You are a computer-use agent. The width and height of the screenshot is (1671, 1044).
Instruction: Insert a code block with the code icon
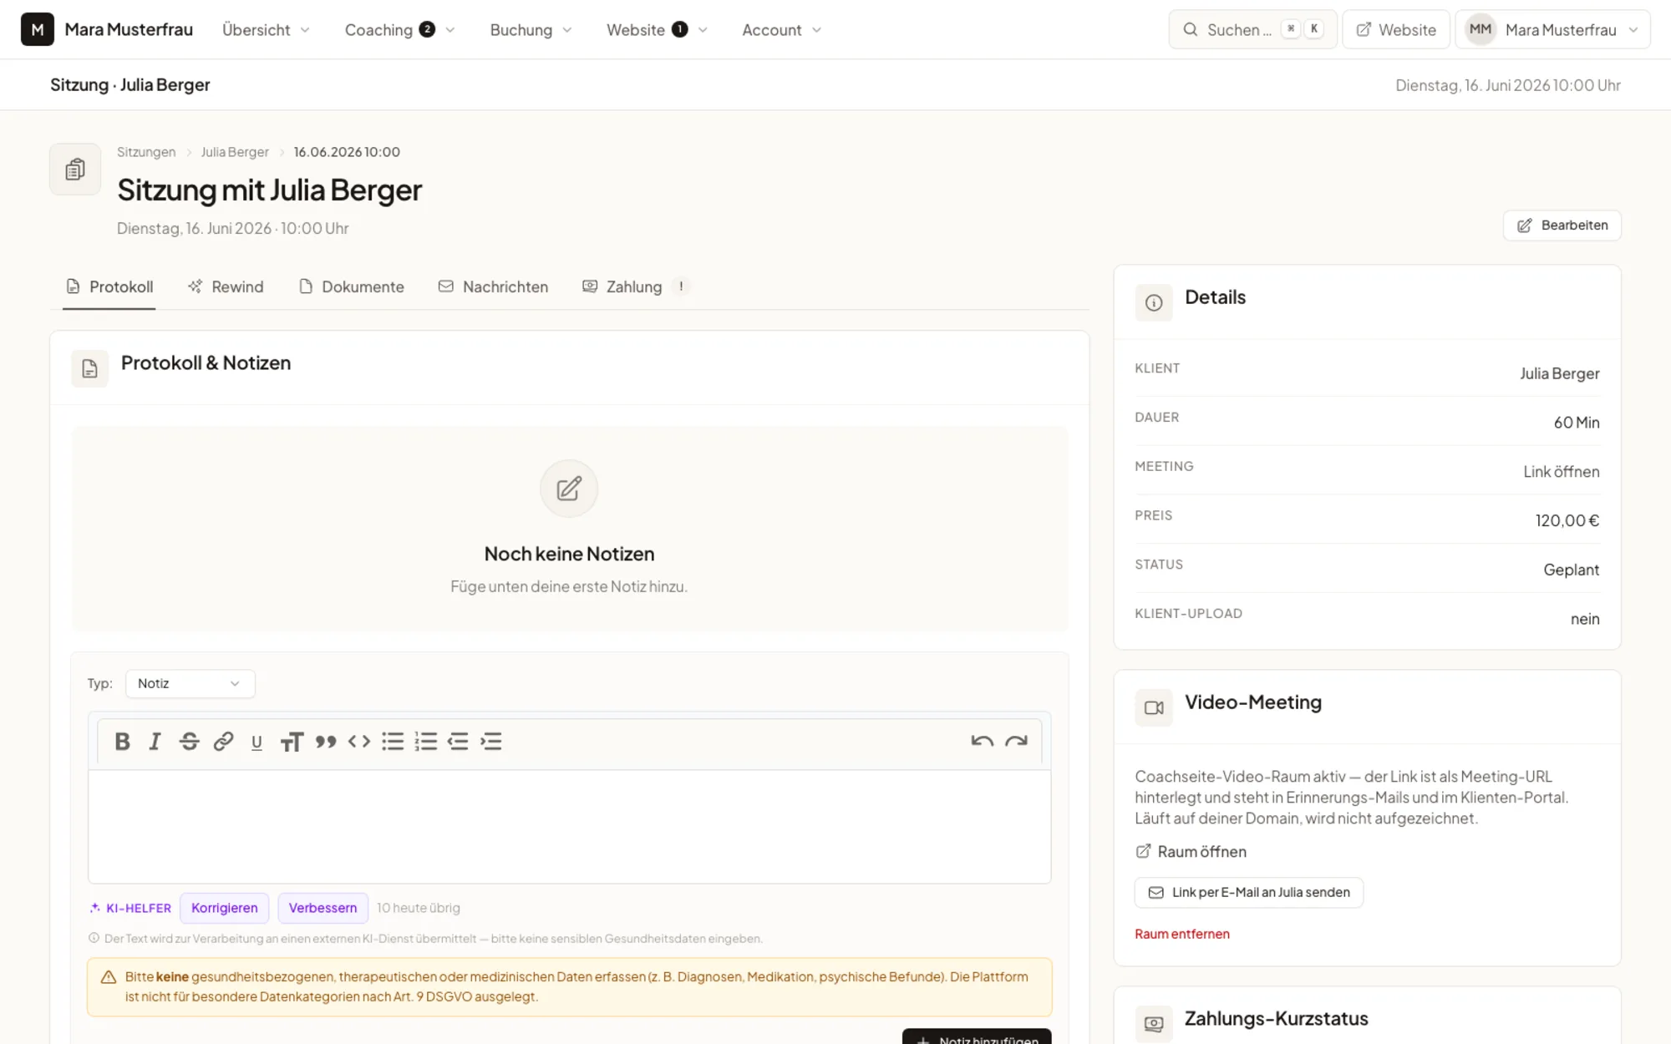359,742
